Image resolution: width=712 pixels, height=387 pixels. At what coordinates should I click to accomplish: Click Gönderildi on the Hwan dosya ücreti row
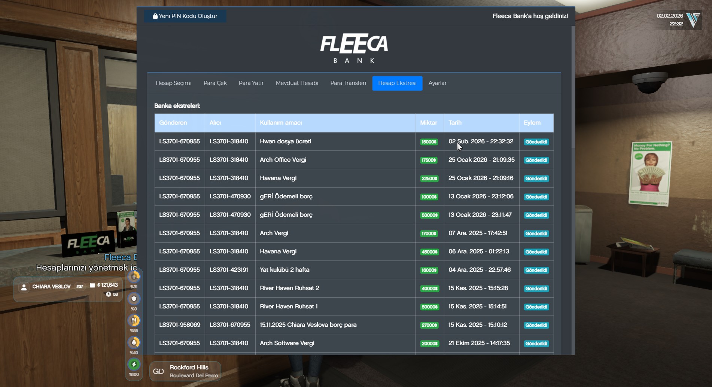point(536,142)
